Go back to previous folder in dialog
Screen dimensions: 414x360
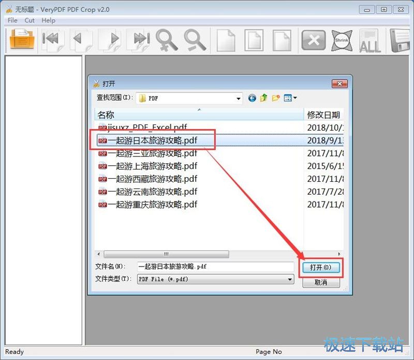point(252,98)
